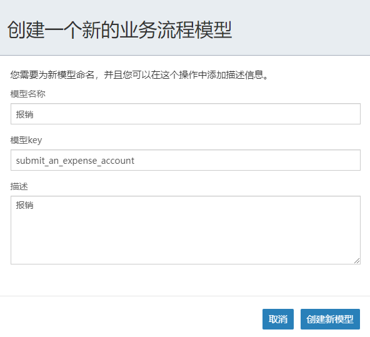370x337 pixels.
Task: Click the 创建新模型 button
Action: [330, 319]
